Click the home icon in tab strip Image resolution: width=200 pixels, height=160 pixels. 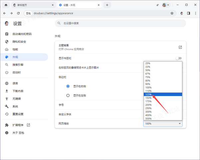(6, 5)
